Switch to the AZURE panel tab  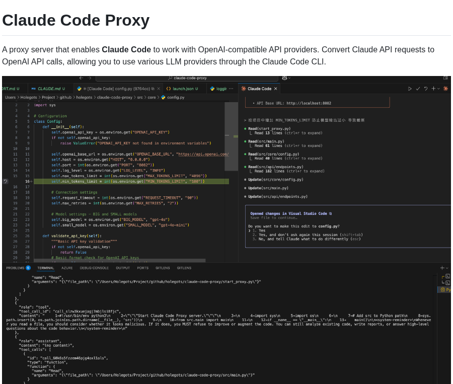[67, 268]
